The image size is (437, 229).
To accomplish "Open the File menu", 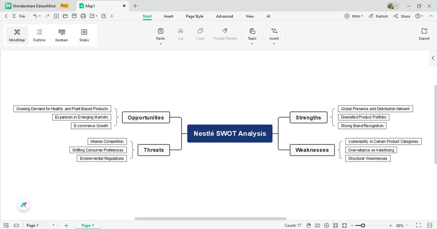I will 22,16.
